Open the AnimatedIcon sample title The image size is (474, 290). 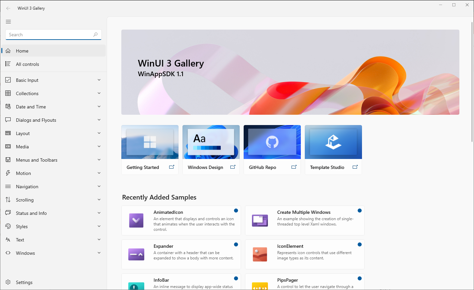click(x=168, y=212)
